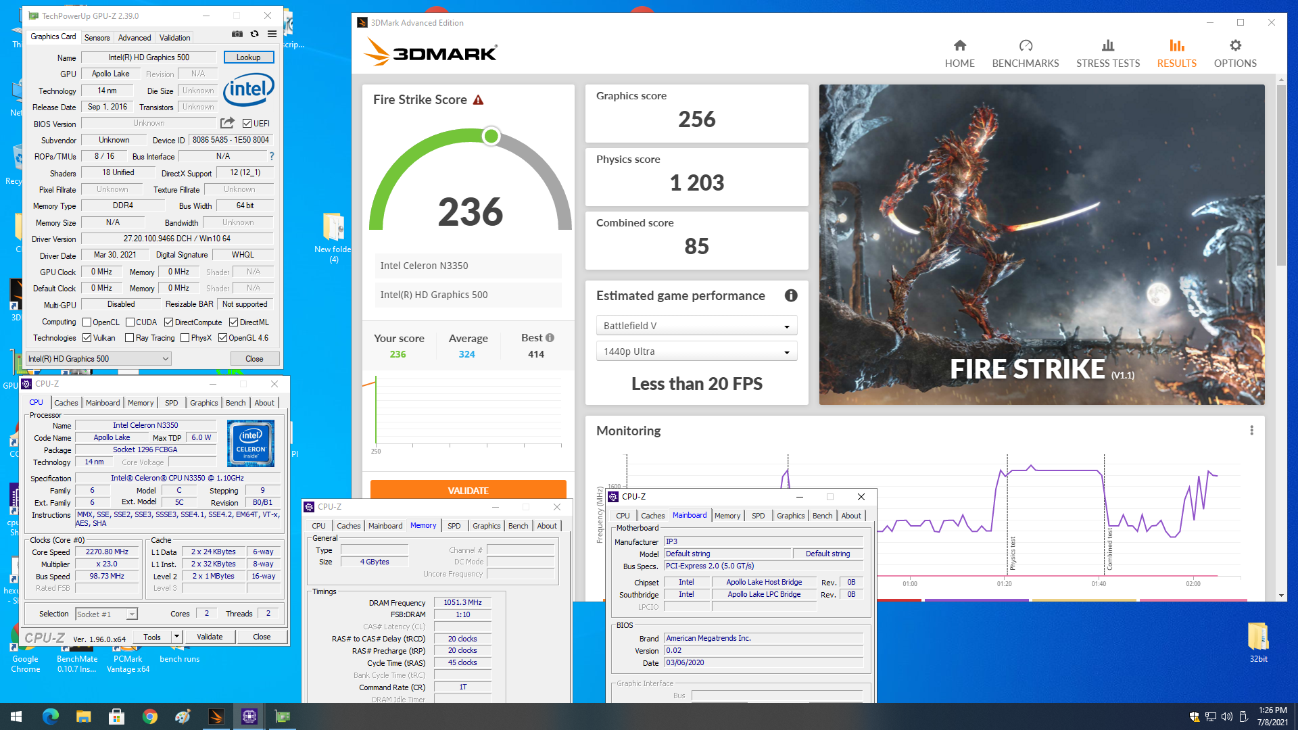Image resolution: width=1298 pixels, height=730 pixels.
Task: Click the volume icon in system tray
Action: pos(1227,716)
